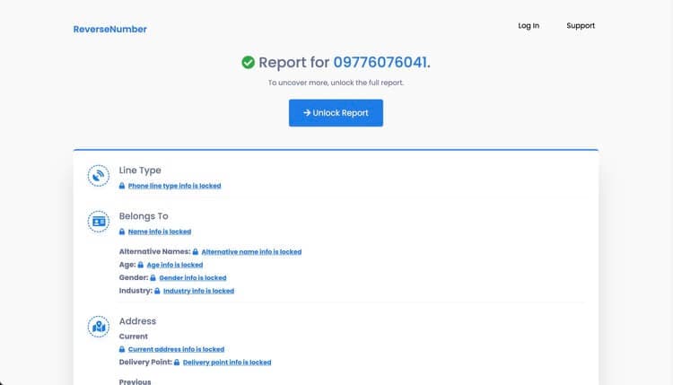The width and height of the screenshot is (673, 385).
Task: Go to ReverseNumber home logo
Action: 109,30
